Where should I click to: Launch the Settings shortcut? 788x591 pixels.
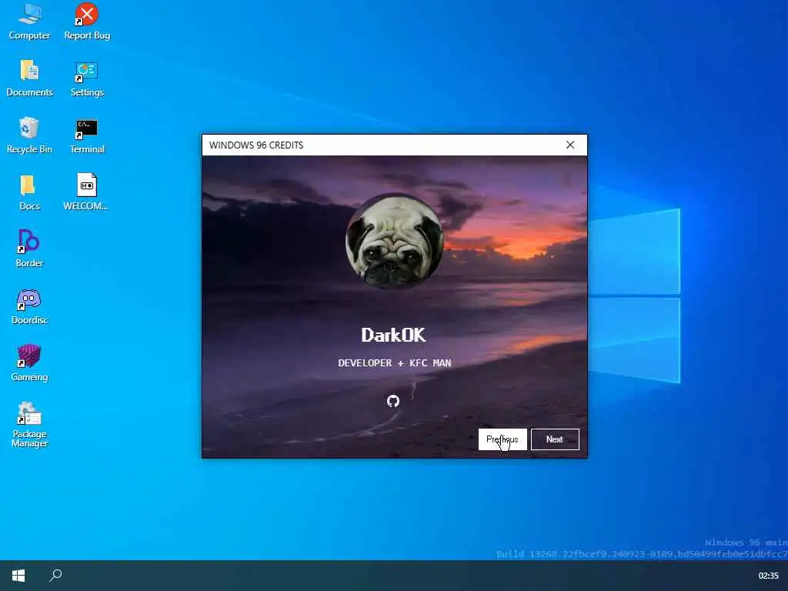pos(87,78)
